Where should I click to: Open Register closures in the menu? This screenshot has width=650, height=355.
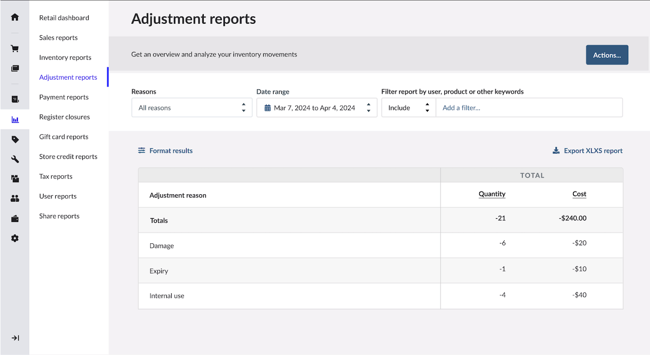[x=65, y=117]
